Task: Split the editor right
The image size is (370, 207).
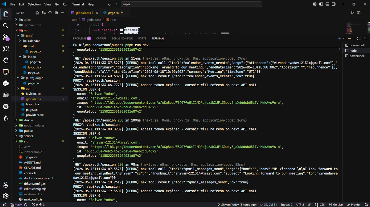Action: [359, 13]
